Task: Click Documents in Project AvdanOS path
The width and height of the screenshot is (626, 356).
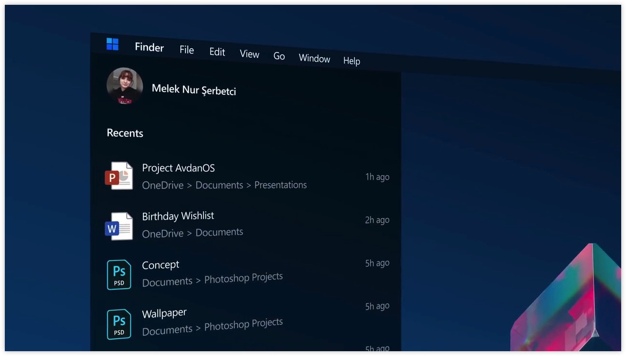Action: 219,185
